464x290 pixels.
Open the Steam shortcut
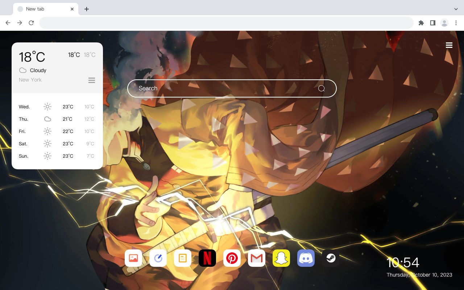[331, 258]
